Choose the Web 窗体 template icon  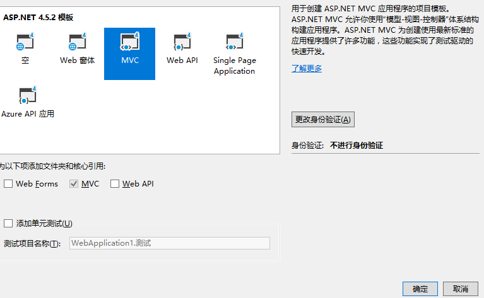click(x=77, y=42)
